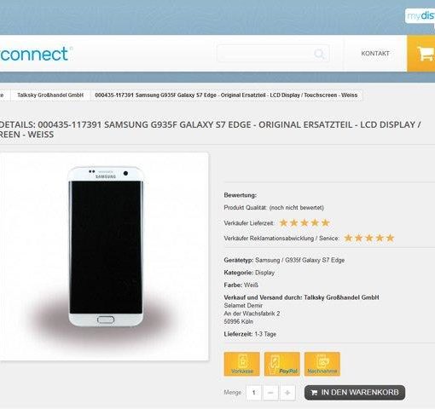Click the connect logo
This screenshot has width=435, height=409.
click(x=35, y=54)
